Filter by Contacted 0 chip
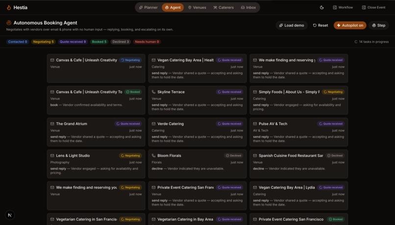This screenshot has height=225, width=395. coord(17,42)
